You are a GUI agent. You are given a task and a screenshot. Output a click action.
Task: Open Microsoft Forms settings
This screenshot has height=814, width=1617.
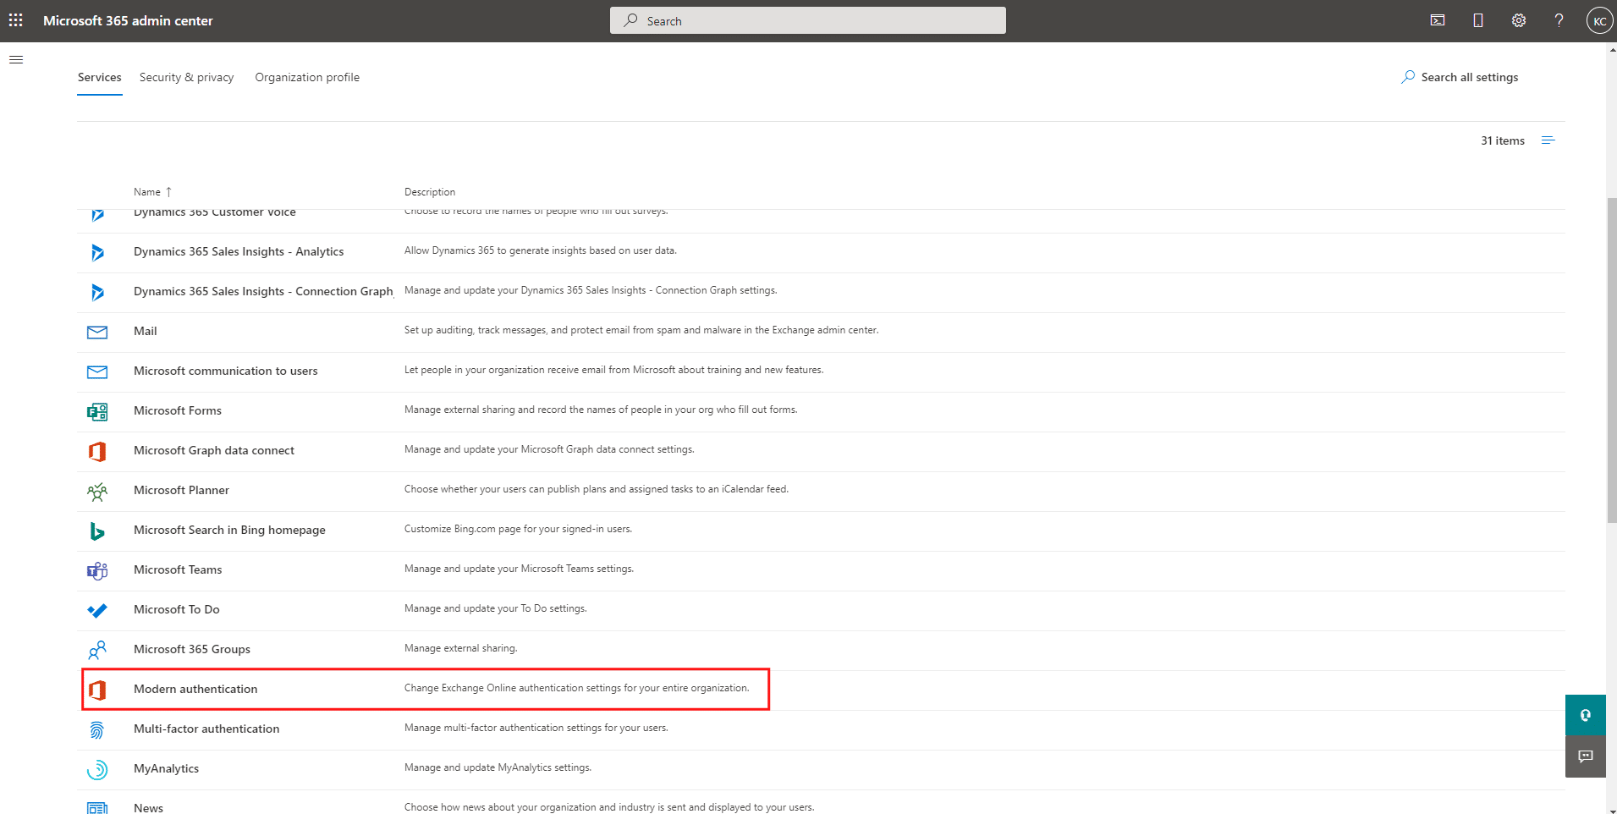pyautogui.click(x=178, y=410)
